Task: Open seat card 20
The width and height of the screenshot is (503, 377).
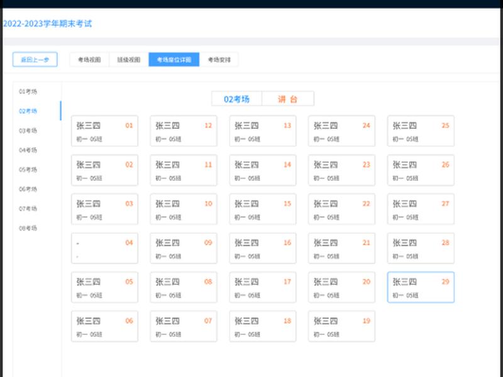Action: (x=342, y=288)
